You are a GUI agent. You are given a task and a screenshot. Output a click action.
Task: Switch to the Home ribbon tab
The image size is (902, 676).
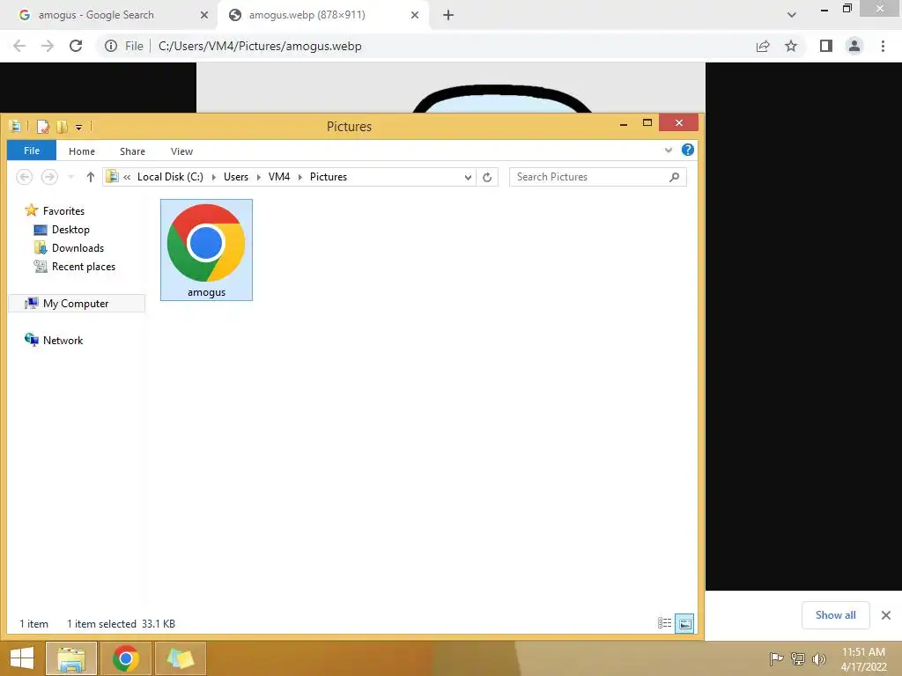pos(82,151)
